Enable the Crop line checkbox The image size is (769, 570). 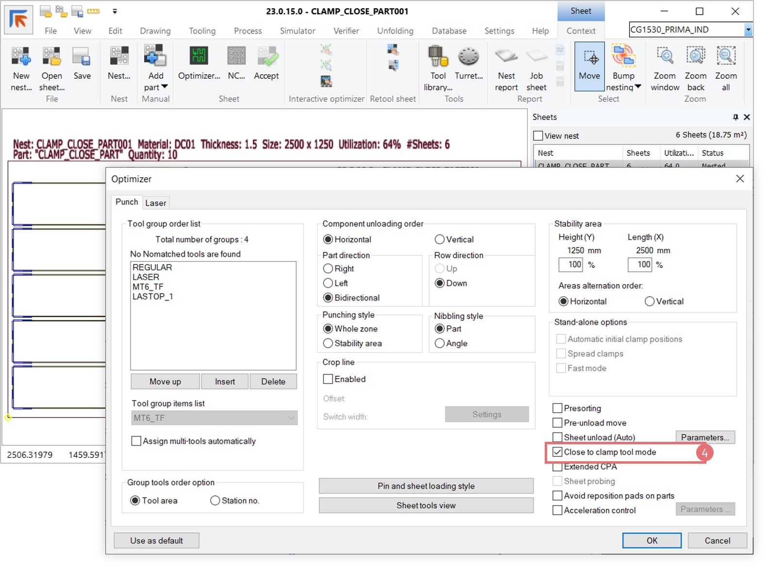(x=328, y=379)
